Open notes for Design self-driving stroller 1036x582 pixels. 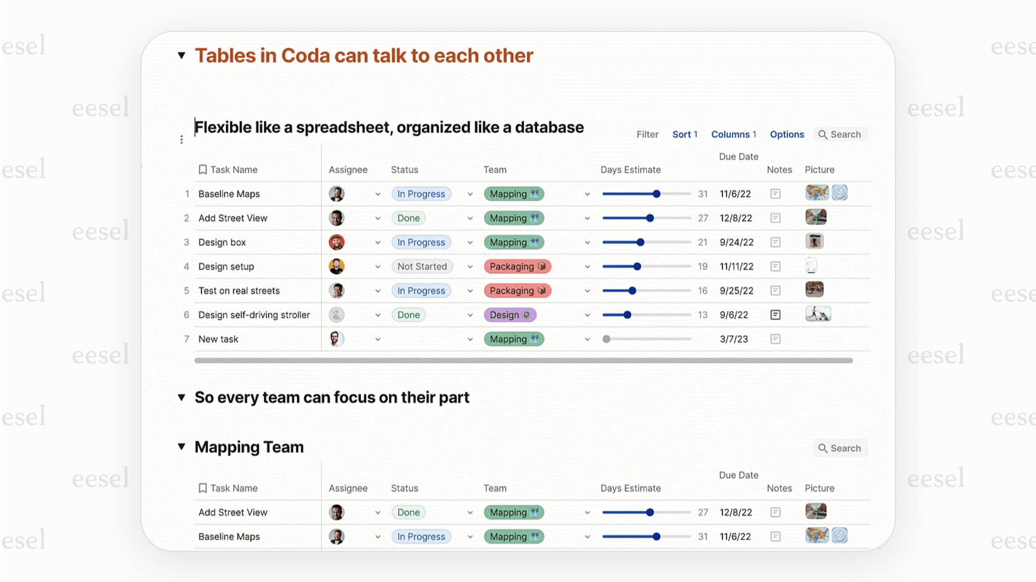[775, 315]
